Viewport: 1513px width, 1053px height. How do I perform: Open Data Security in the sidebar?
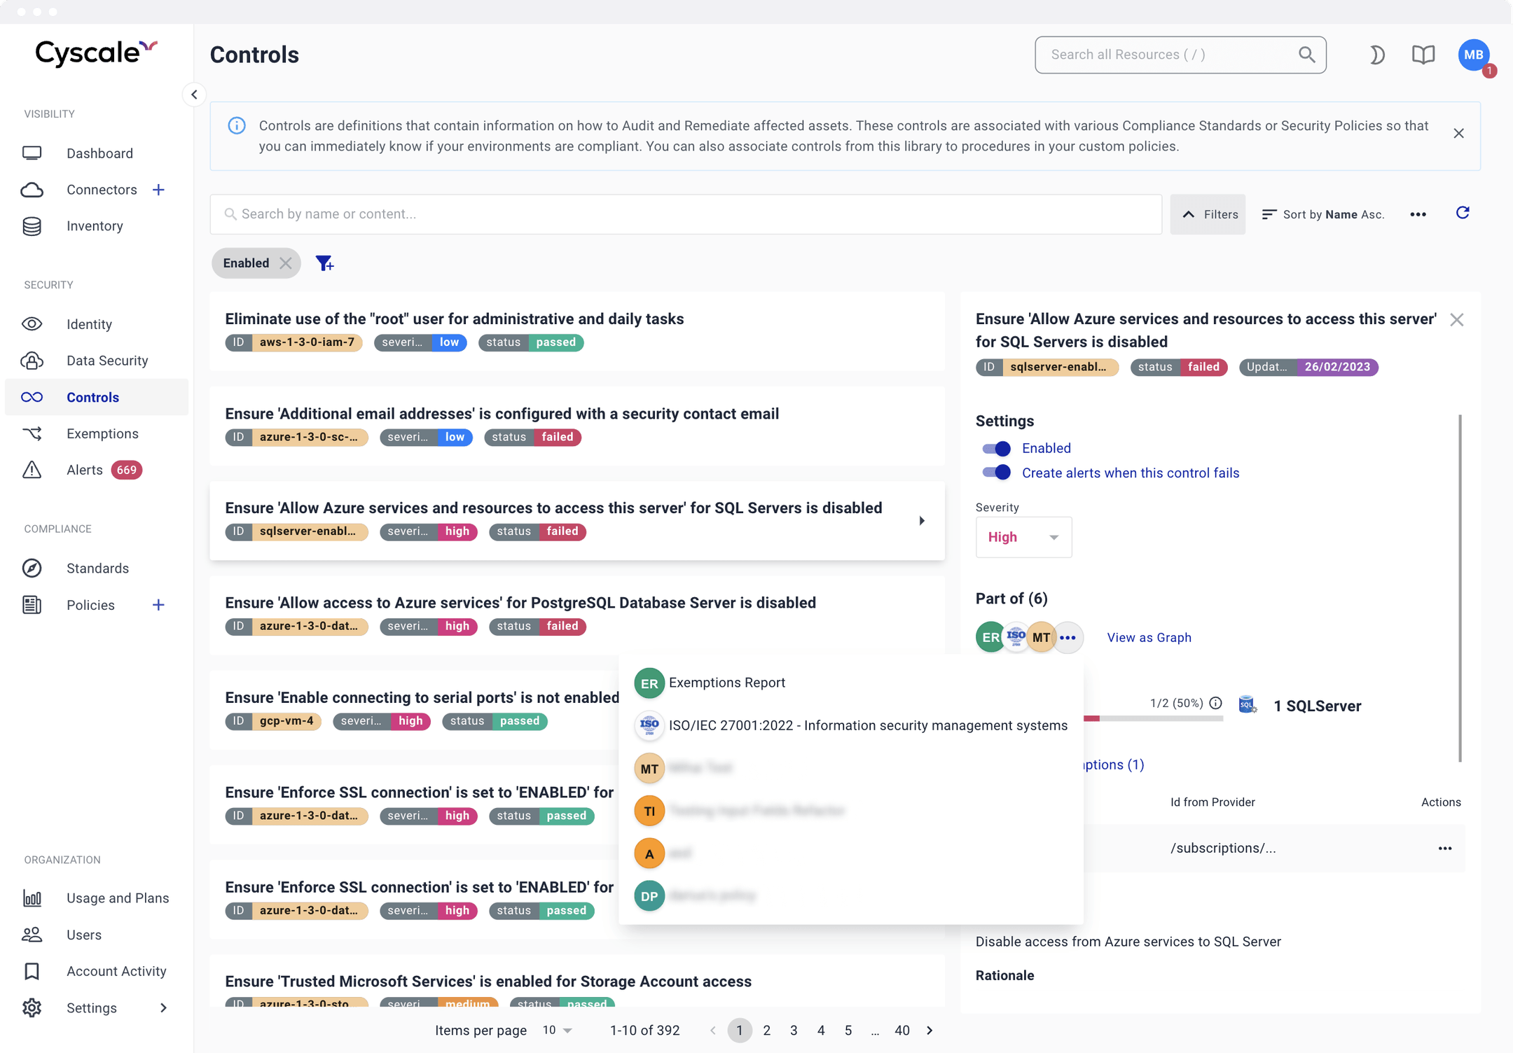(108, 360)
